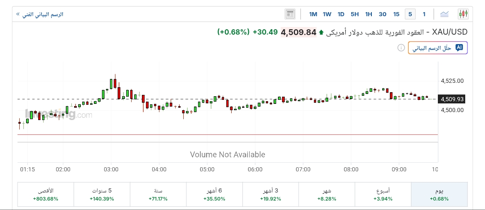485x210 pixels.
Task: Switch to 1D chart interval
Action: tap(341, 14)
